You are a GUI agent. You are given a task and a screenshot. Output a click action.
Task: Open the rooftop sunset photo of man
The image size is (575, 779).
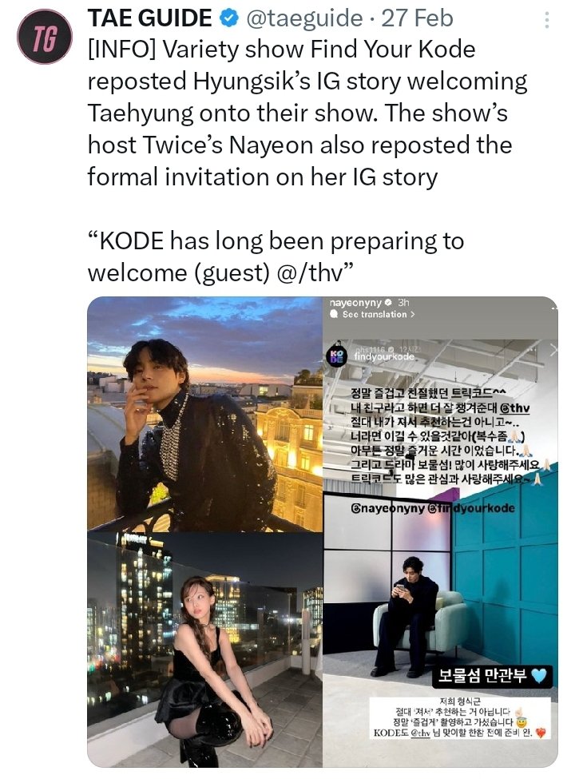[x=204, y=414]
